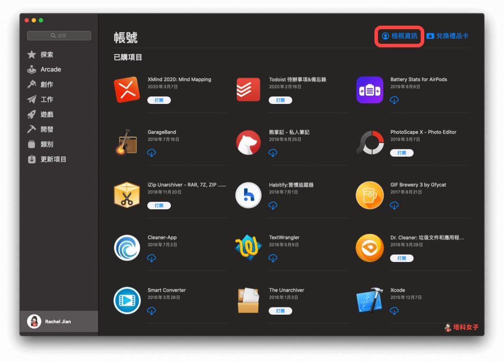Open the GIF Brewery 3 icon
504x362 pixels.
[370, 195]
